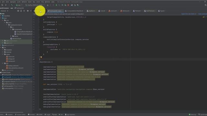Click the warning triangle indicator at editor top right
Viewport: 207px width, 116px height.
pos(203,17)
